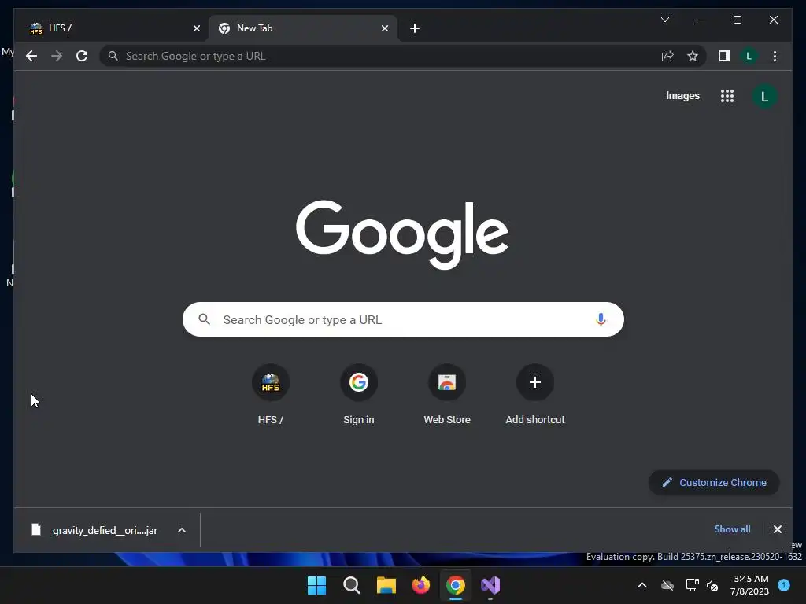Close the downloads bar

(777, 529)
